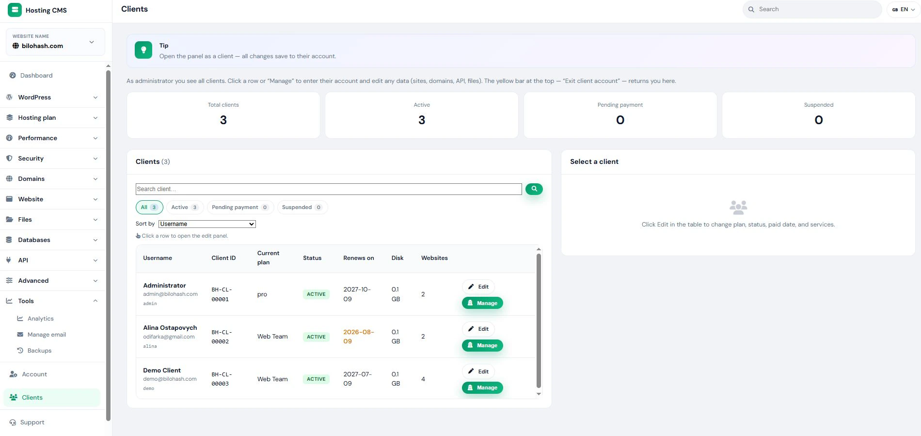The image size is (921, 436).
Task: Click the Databases icon in sidebar
Action: coord(9,240)
